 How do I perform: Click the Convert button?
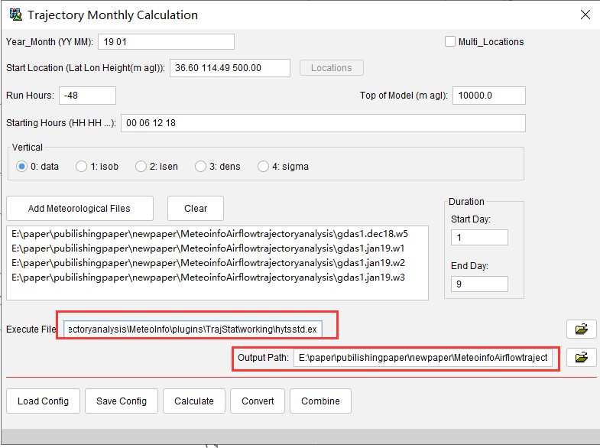258,401
